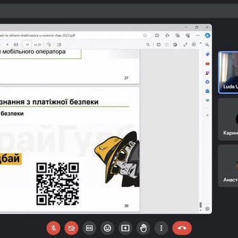
Task: Click the text 'мобільного оператора'
Action: click(34, 51)
